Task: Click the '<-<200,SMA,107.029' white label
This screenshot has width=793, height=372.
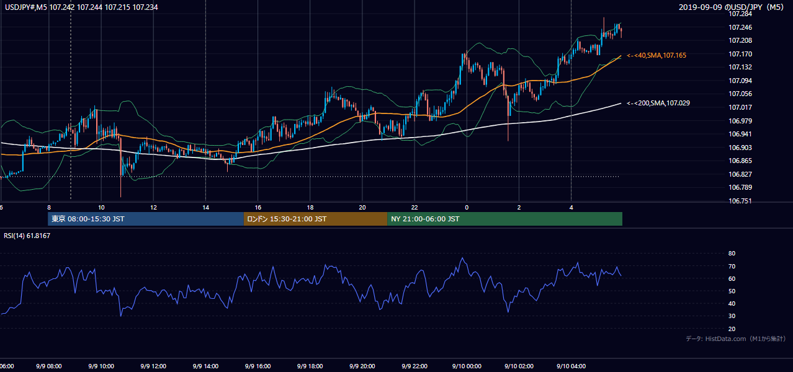Action: [659, 103]
